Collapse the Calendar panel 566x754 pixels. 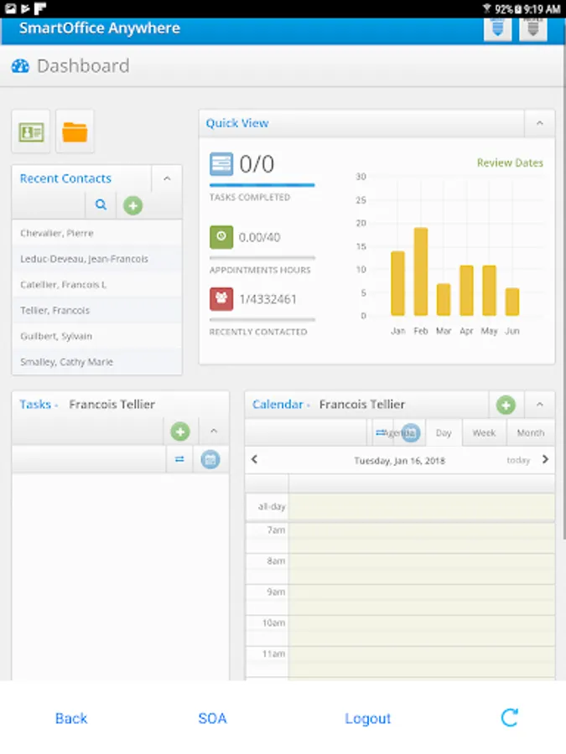click(539, 405)
